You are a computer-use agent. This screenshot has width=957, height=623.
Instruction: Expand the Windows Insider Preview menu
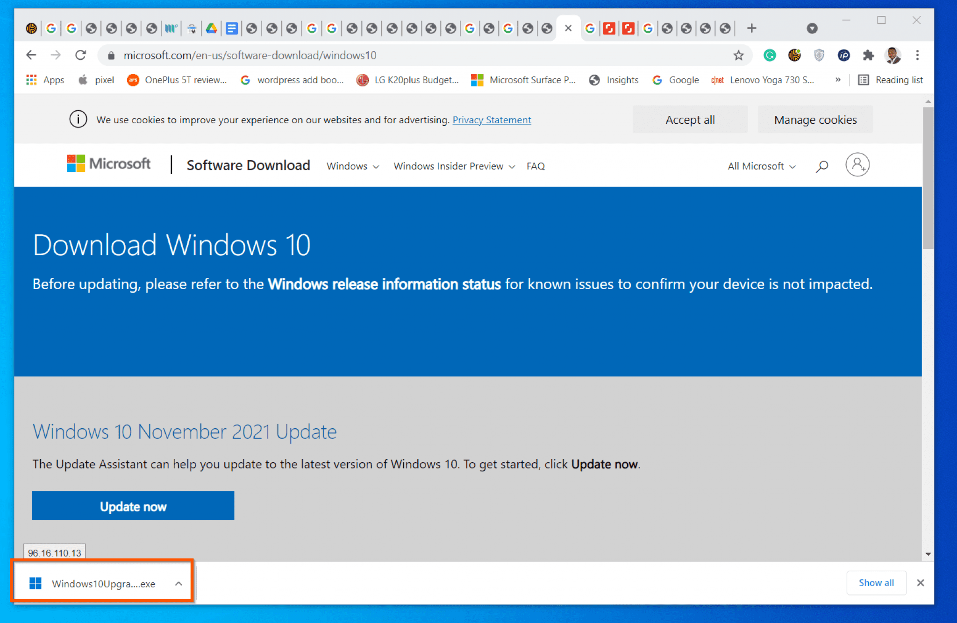[454, 166]
